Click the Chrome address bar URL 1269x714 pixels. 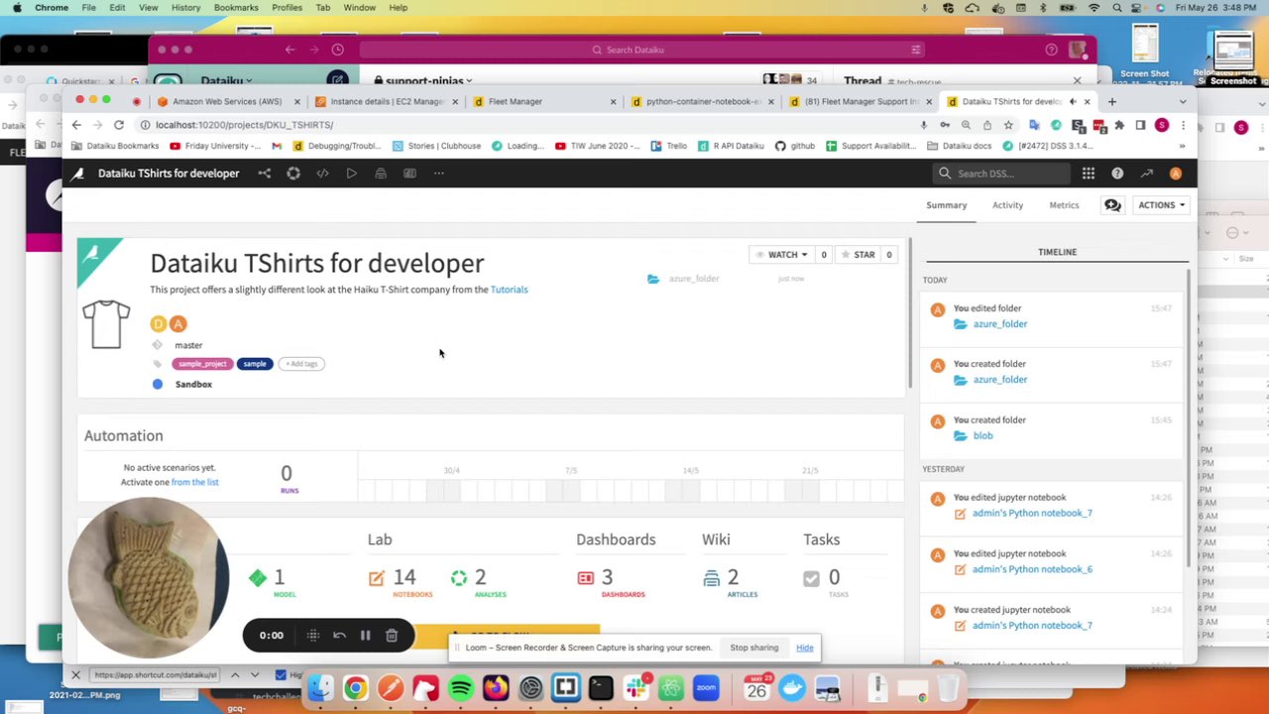point(244,125)
